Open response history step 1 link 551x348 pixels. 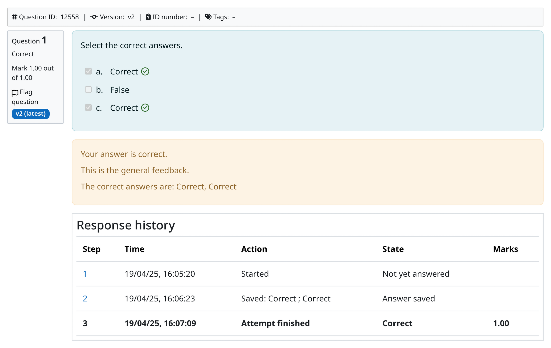tap(85, 274)
